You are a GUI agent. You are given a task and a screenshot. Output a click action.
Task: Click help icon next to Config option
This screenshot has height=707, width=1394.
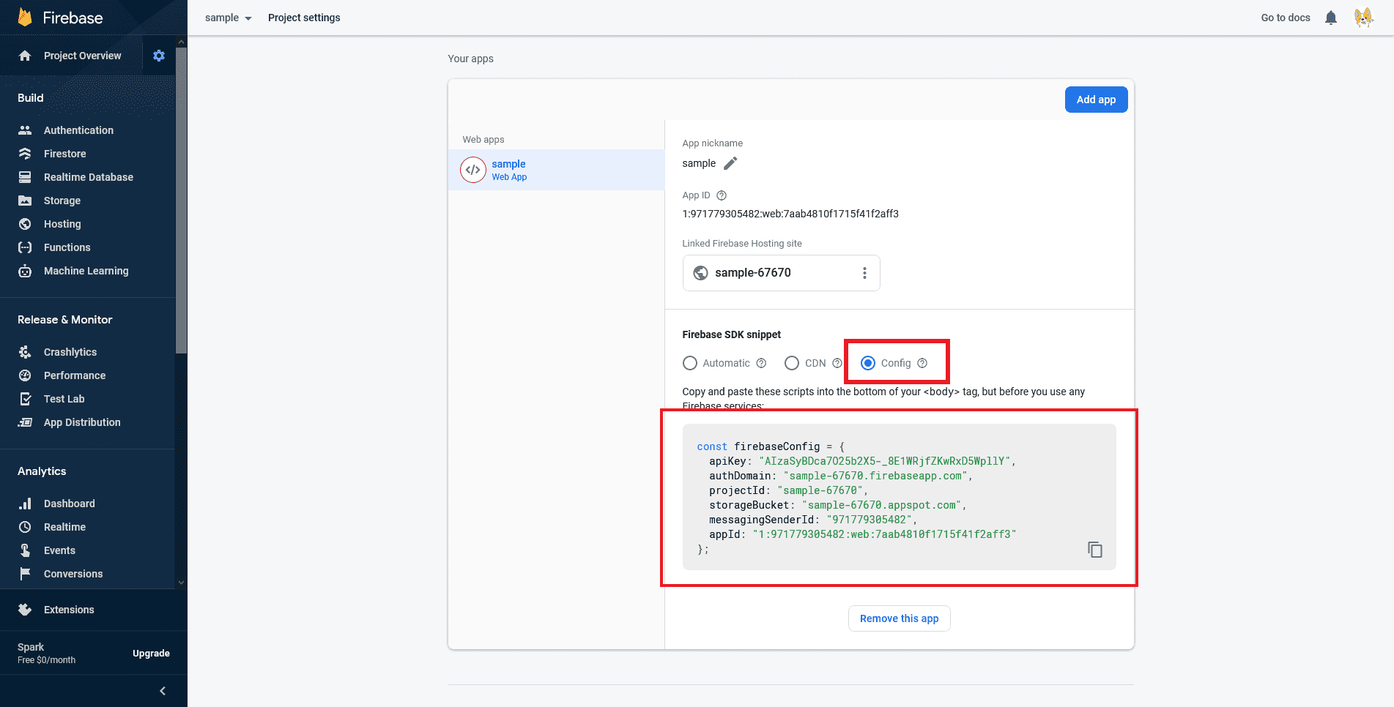click(922, 363)
